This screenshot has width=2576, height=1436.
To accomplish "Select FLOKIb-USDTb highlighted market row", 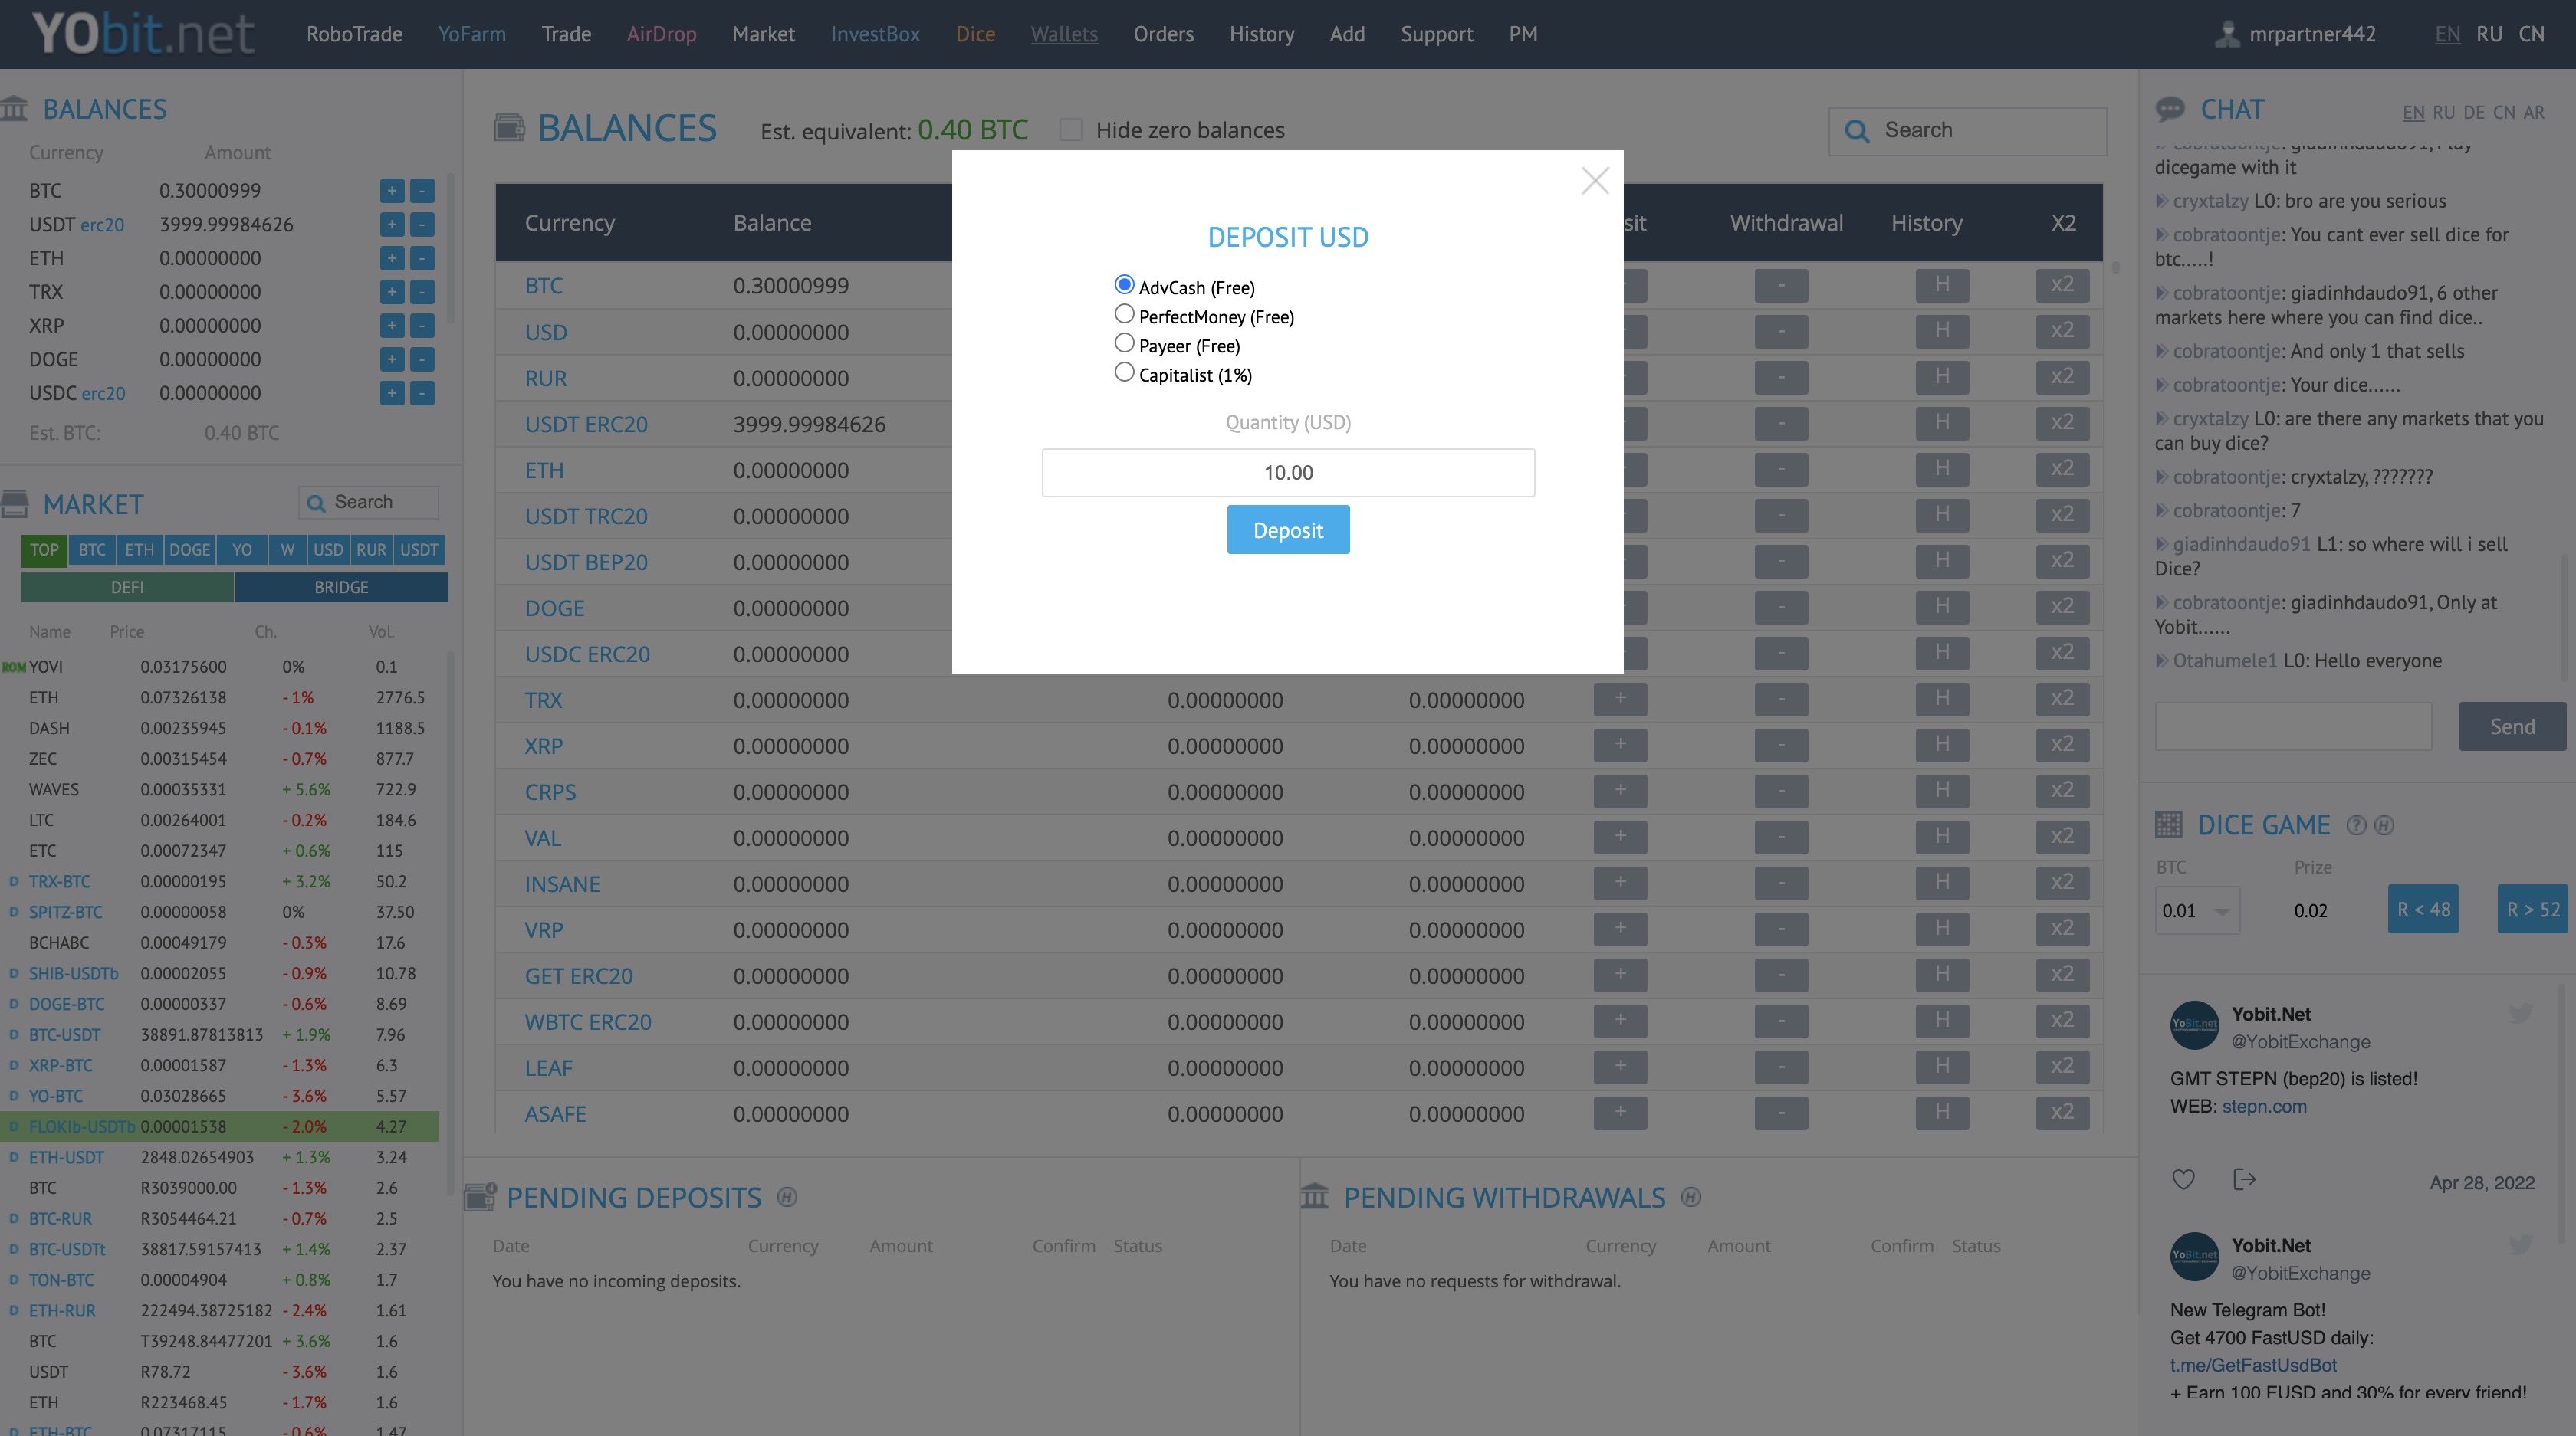I will [220, 1126].
